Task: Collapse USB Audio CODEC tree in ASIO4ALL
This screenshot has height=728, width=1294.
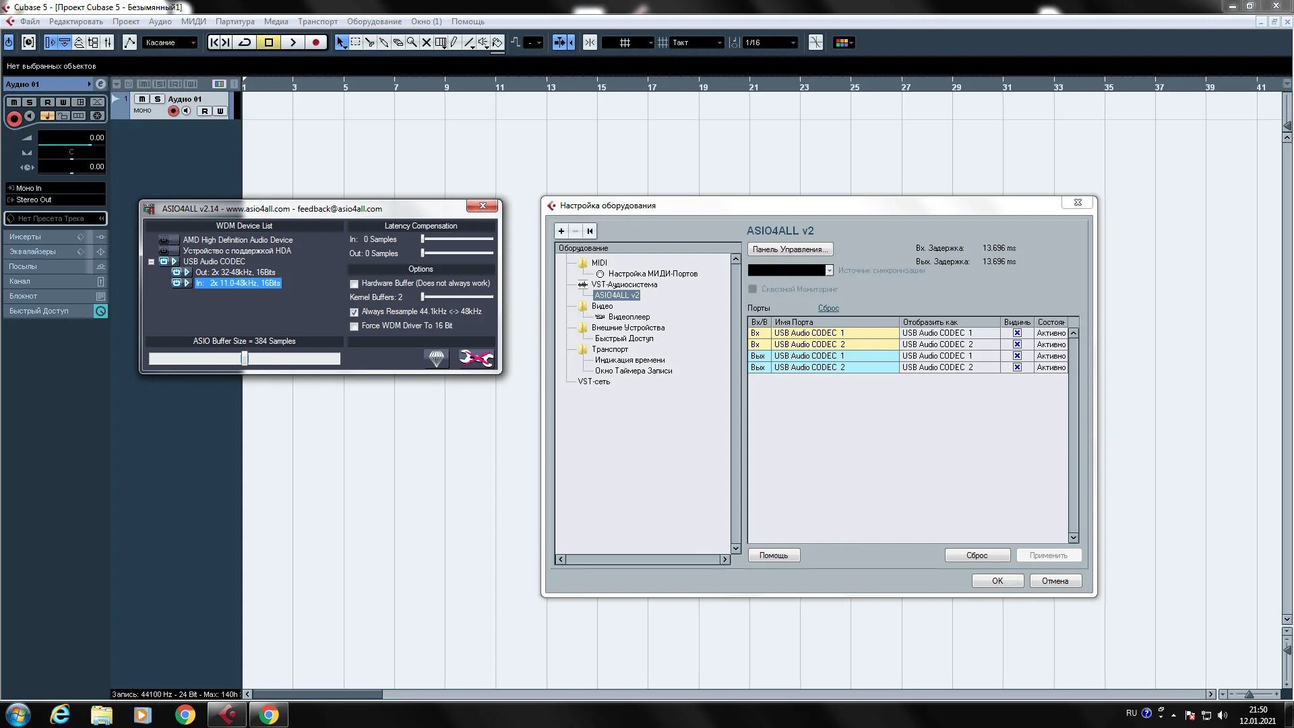Action: [x=152, y=262]
